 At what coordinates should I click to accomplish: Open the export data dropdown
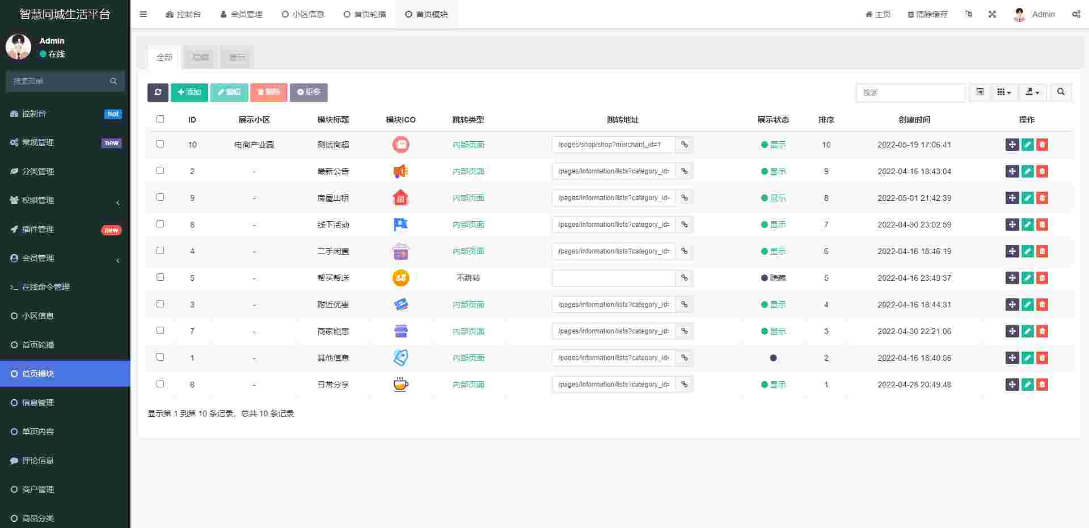[x=1032, y=92]
